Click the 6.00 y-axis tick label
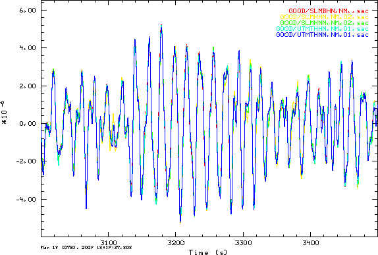Viewport: 378px width, 255px height. point(28,11)
